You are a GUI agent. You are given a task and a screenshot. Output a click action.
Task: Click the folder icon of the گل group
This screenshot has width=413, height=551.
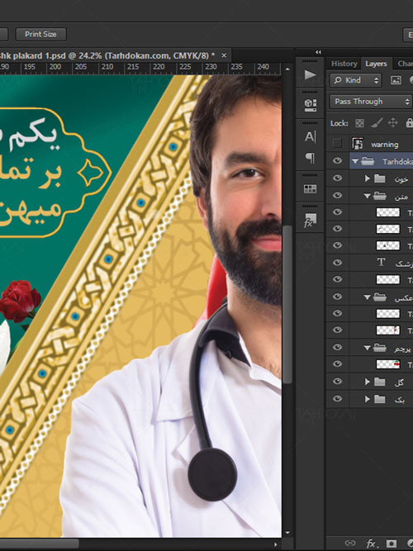(x=380, y=382)
